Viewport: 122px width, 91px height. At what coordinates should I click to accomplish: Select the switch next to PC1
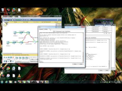pyautogui.click(x=14, y=42)
